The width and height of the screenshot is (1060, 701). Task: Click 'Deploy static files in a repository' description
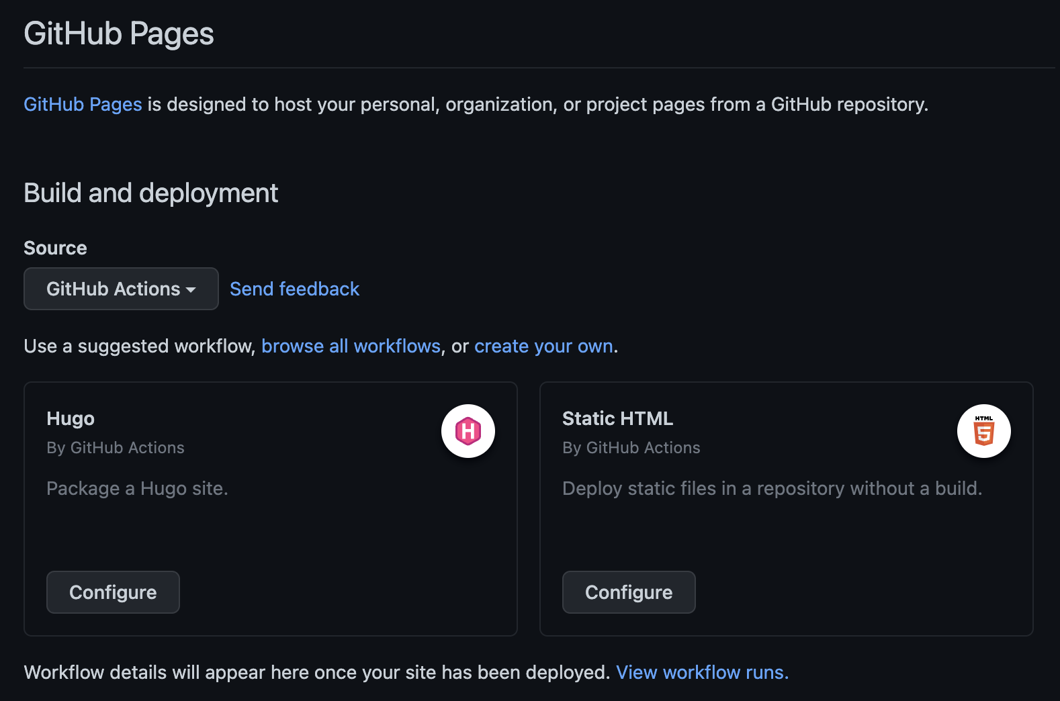pos(772,488)
